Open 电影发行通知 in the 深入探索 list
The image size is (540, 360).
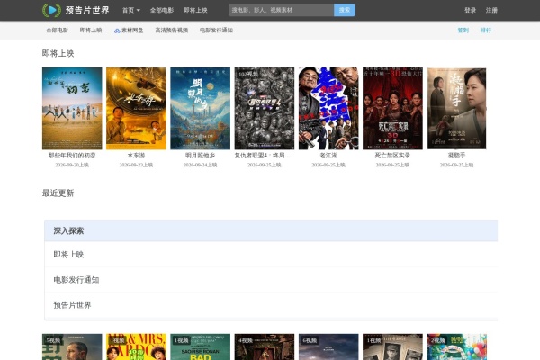coord(271,280)
